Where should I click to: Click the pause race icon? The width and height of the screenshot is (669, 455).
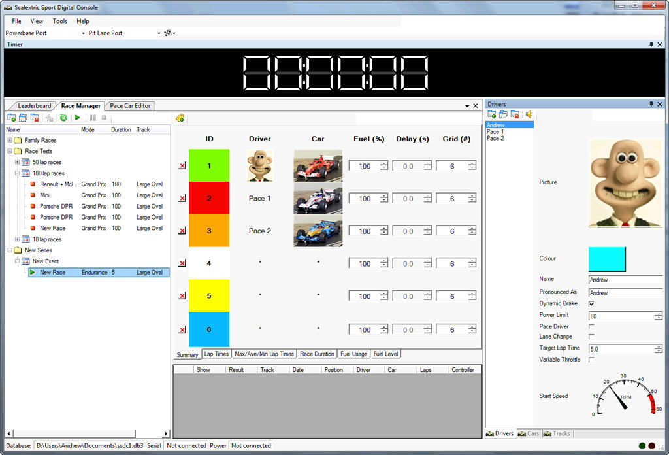[93, 118]
